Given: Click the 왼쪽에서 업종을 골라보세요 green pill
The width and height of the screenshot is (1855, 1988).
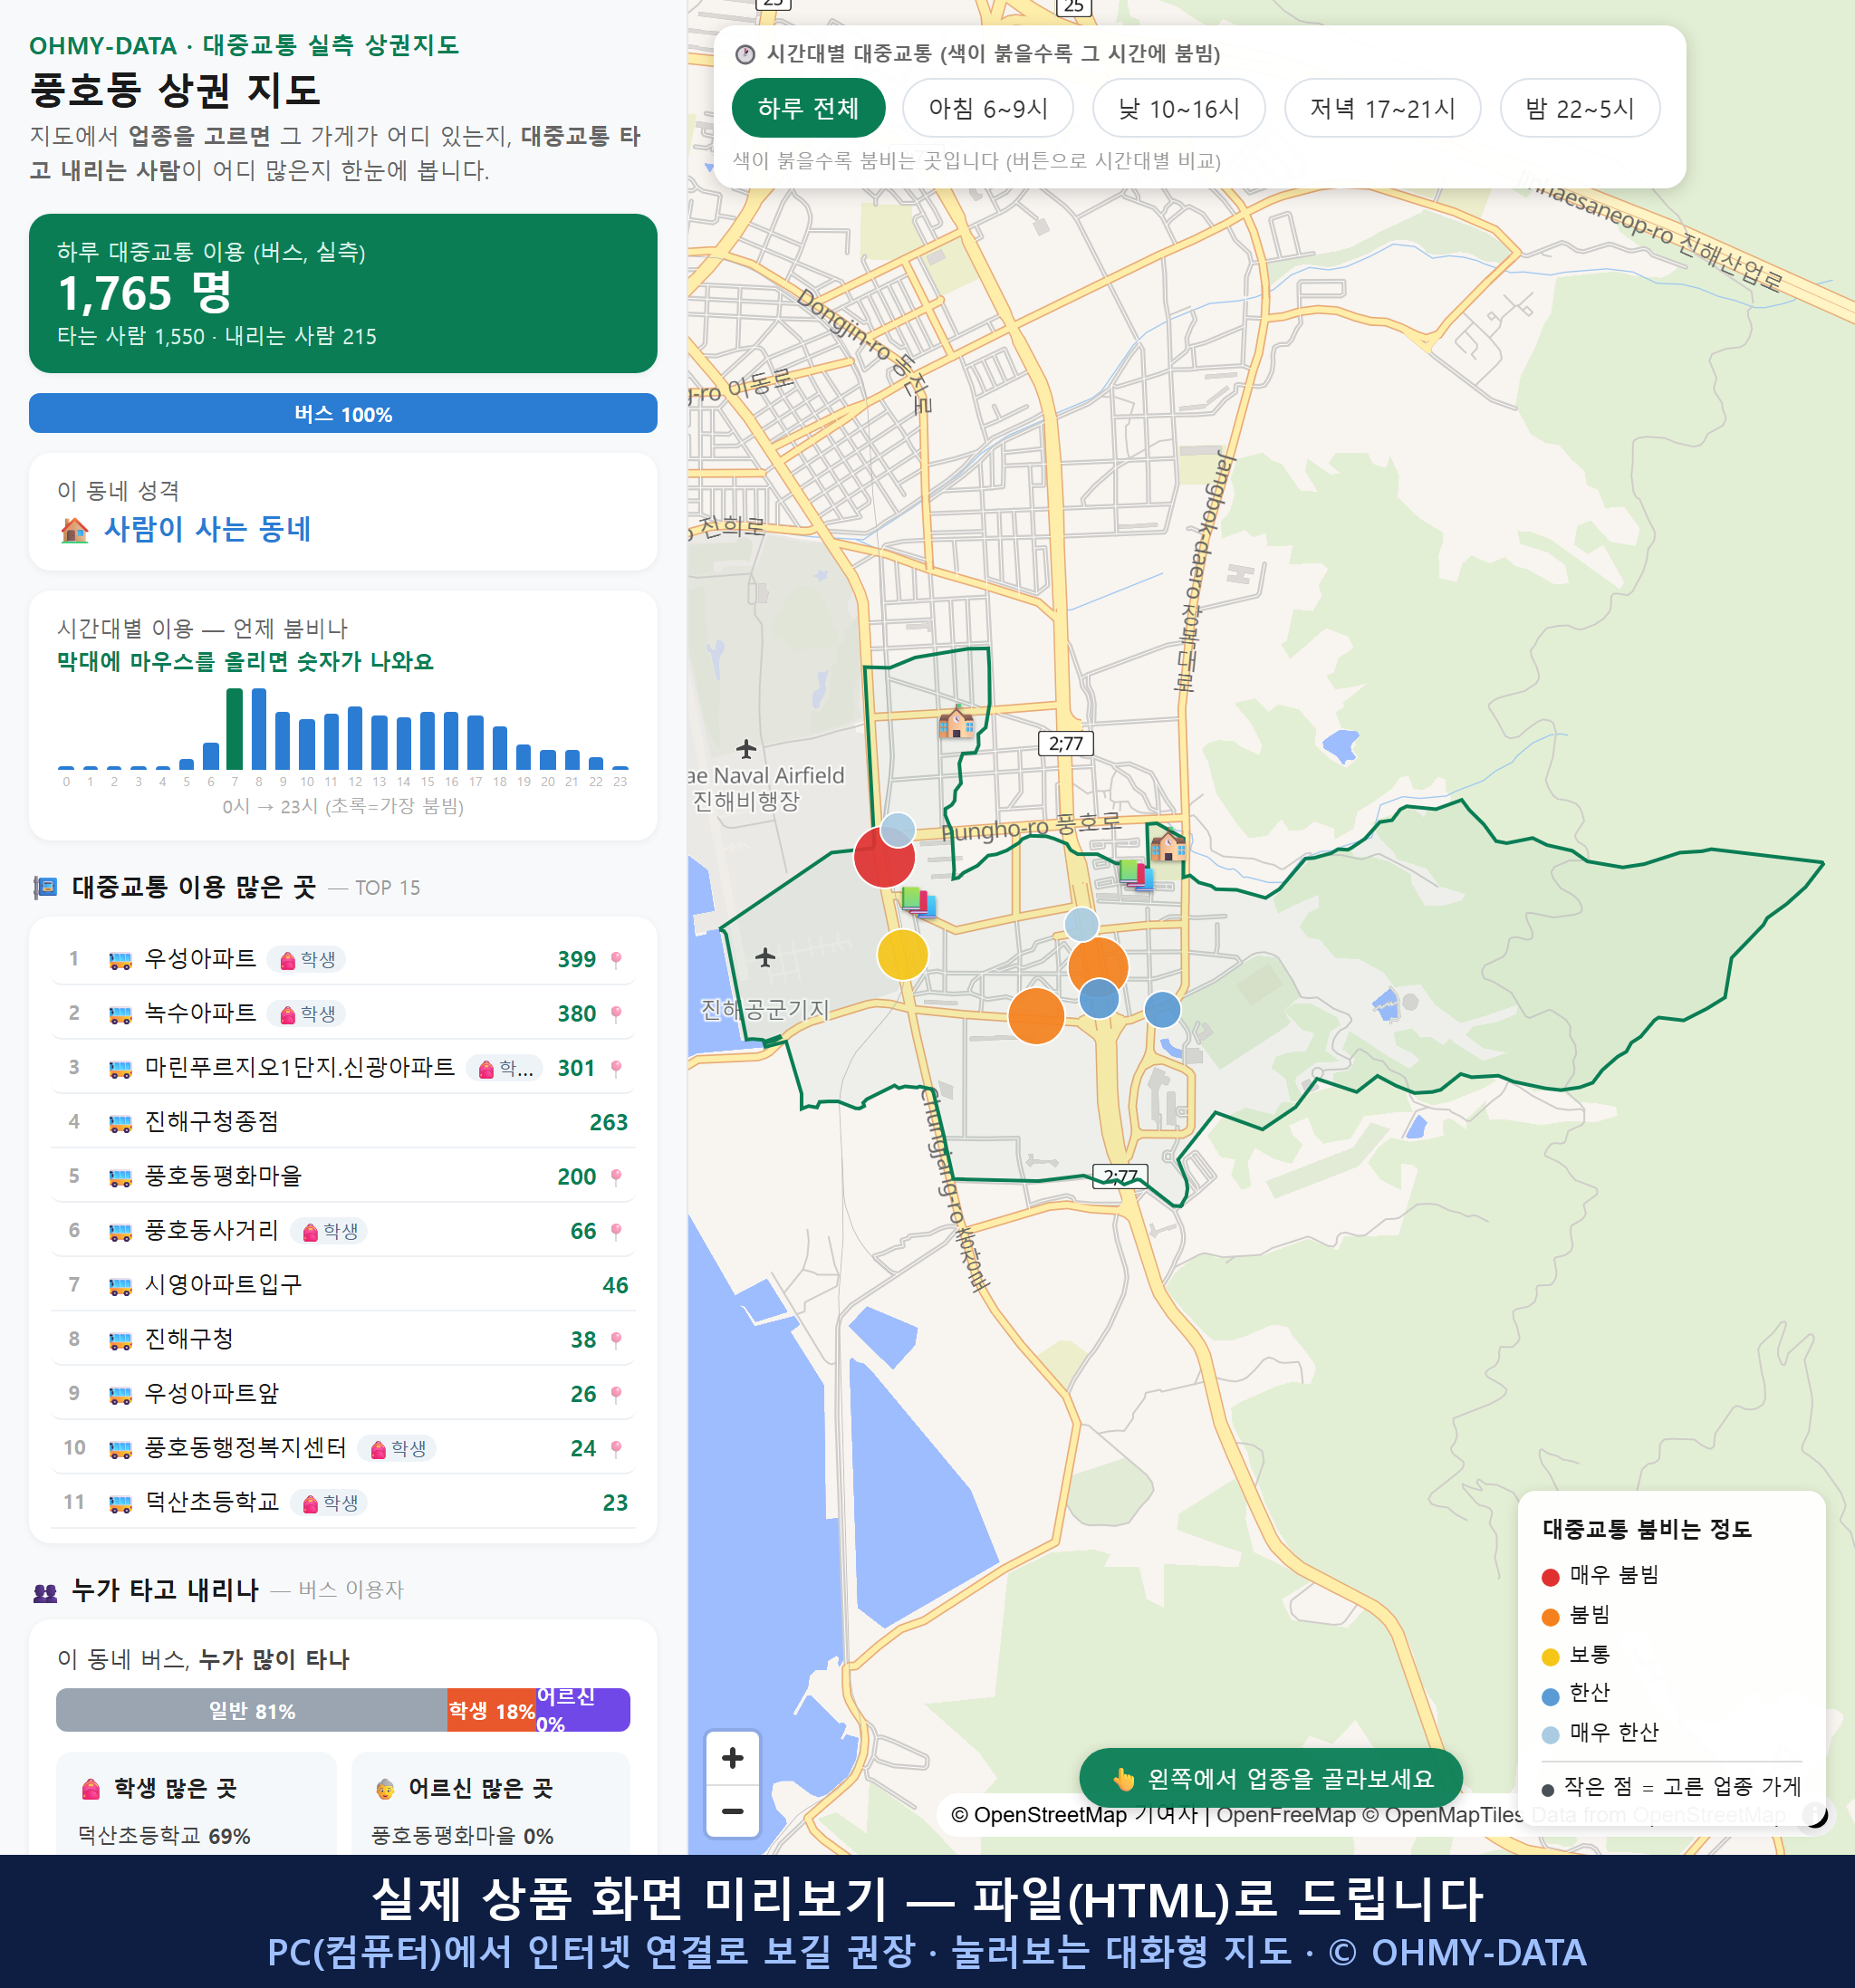Looking at the screenshot, I should tap(1271, 1779).
